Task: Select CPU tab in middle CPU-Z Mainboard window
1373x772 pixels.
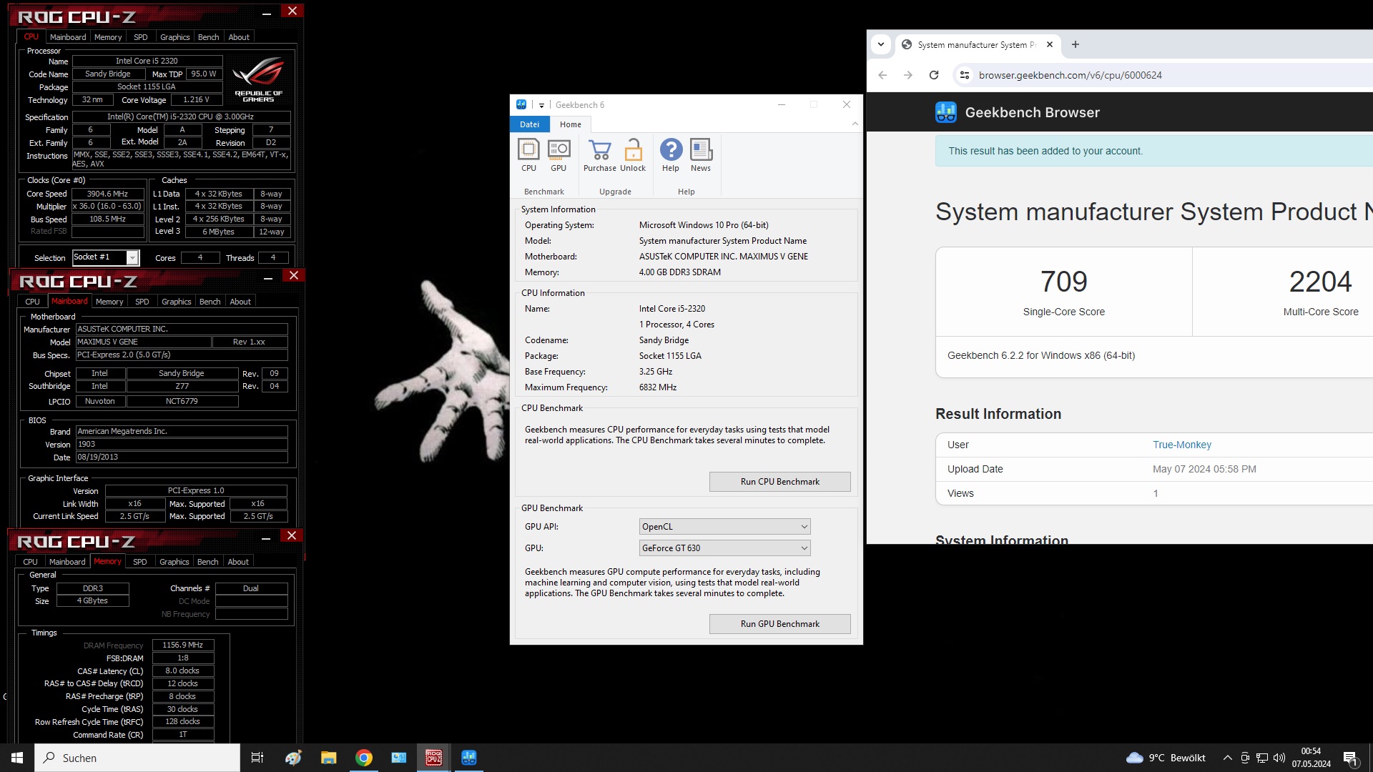Action: tap(33, 302)
